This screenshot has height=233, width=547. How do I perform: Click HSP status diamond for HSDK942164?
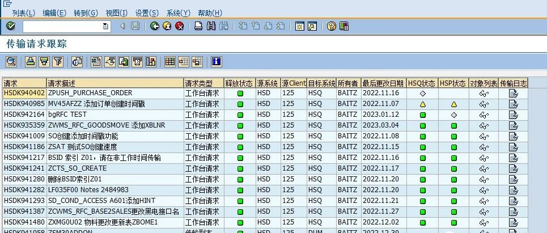(454, 115)
